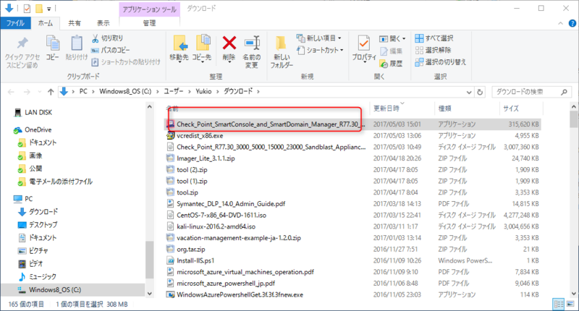
Task: Click Yukio in the address path
Action: 203,91
